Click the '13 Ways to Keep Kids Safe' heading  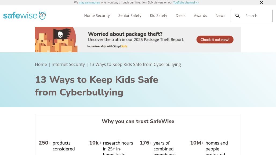[96, 86]
